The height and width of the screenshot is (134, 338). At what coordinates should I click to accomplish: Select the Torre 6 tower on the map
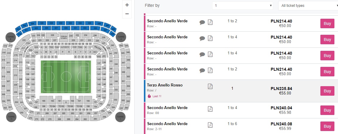click(x=11, y=37)
